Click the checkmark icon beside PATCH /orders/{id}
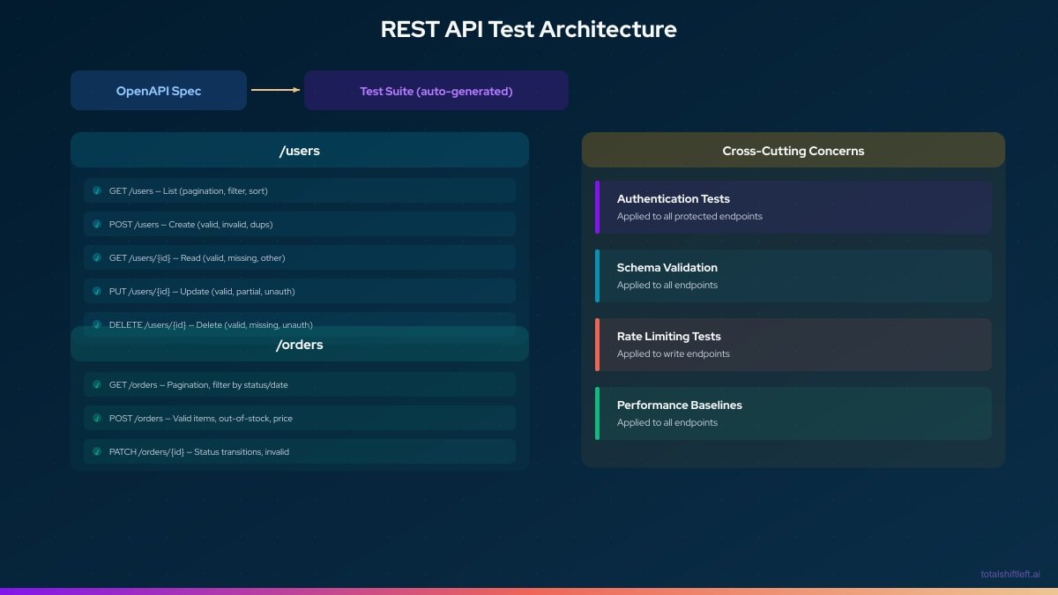This screenshot has width=1058, height=595. pyautogui.click(x=97, y=451)
